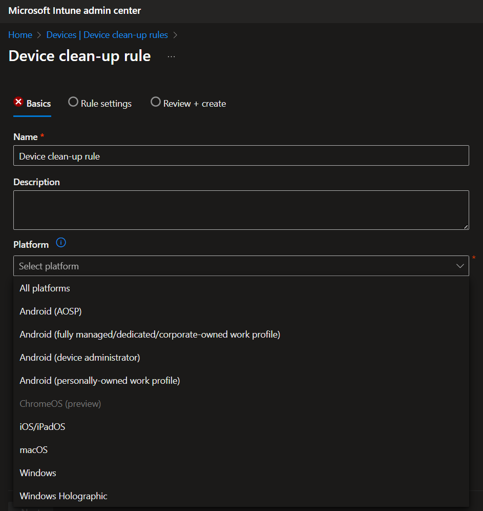Viewport: 483px width, 511px height.
Task: Click into the Name input field
Action: coord(241,156)
